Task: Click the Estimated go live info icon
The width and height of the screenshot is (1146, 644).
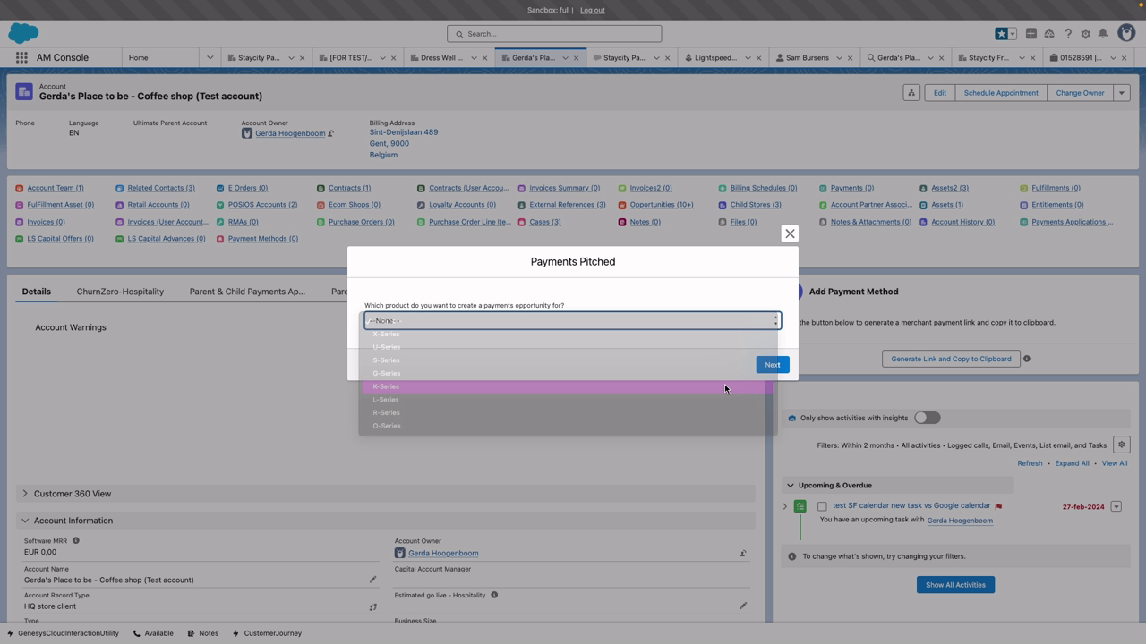Action: 494,595
